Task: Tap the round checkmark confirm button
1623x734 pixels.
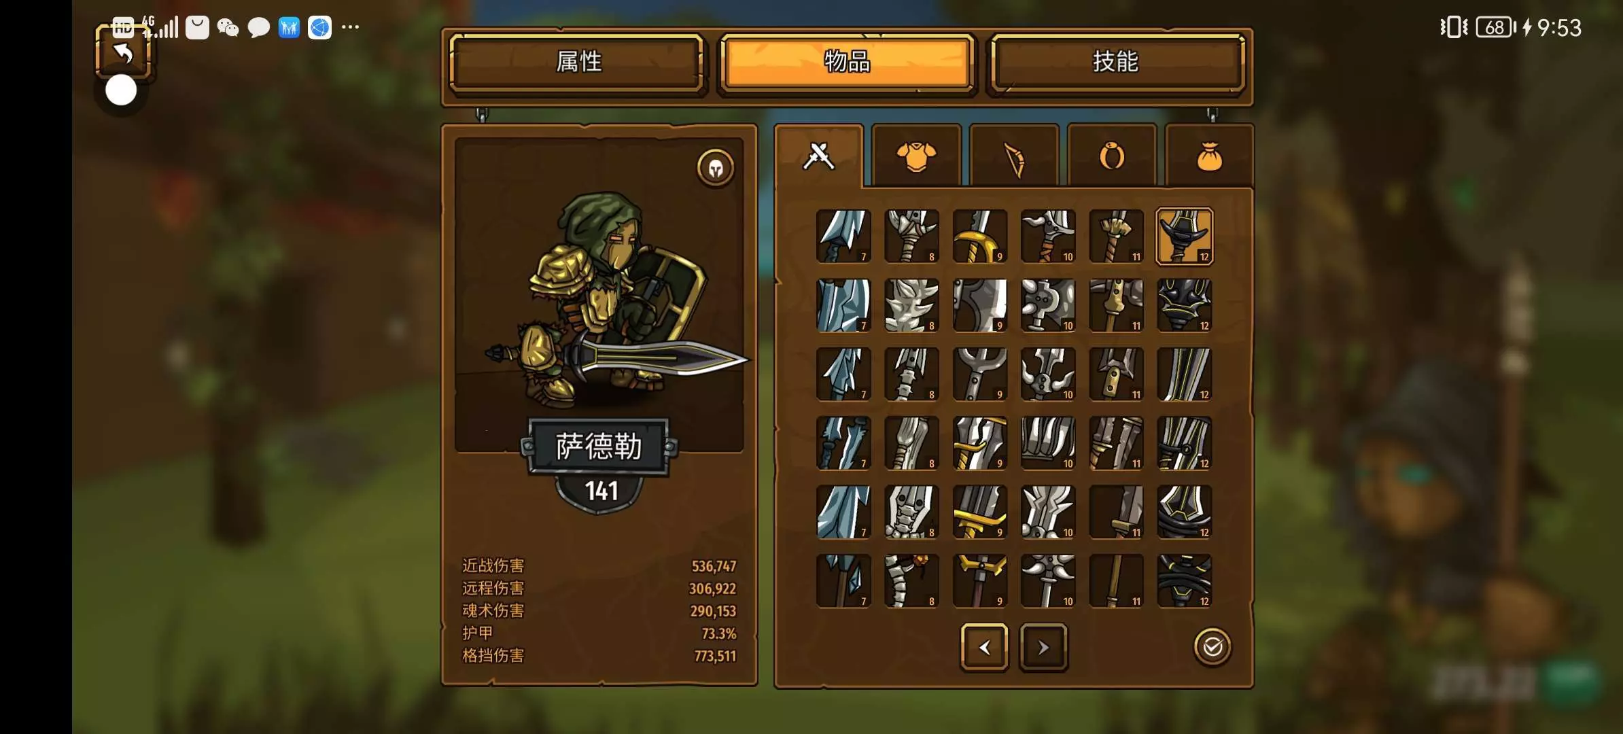Action: point(1212,647)
